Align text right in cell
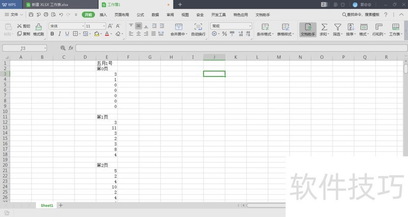The image size is (408, 217). pyautogui.click(x=146, y=34)
